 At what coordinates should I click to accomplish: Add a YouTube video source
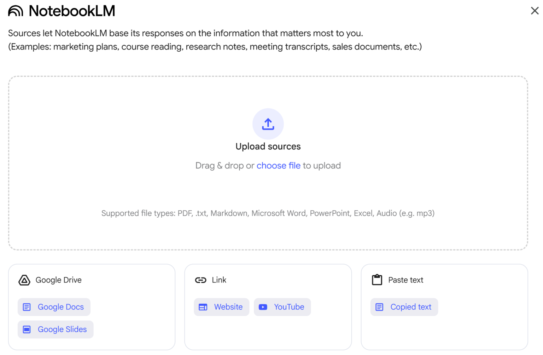tap(282, 307)
